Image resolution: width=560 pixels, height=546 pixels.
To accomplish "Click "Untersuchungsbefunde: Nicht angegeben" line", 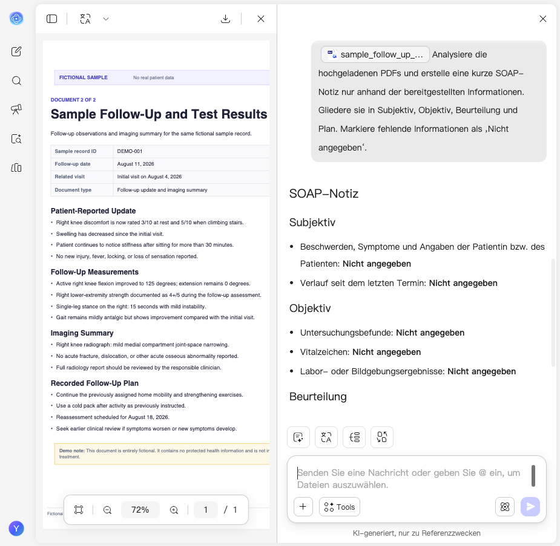I will pyautogui.click(x=382, y=333).
